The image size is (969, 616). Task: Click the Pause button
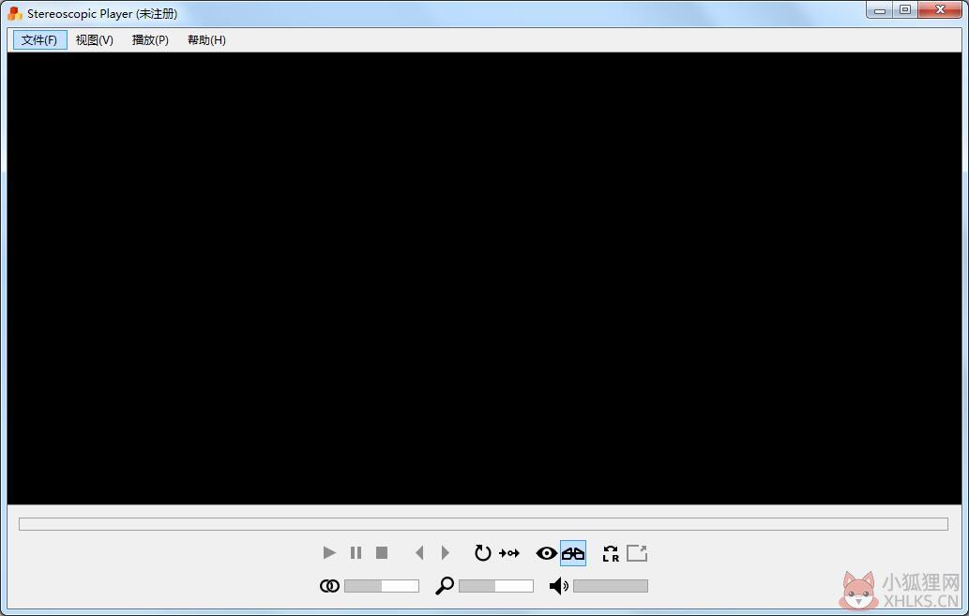point(356,552)
